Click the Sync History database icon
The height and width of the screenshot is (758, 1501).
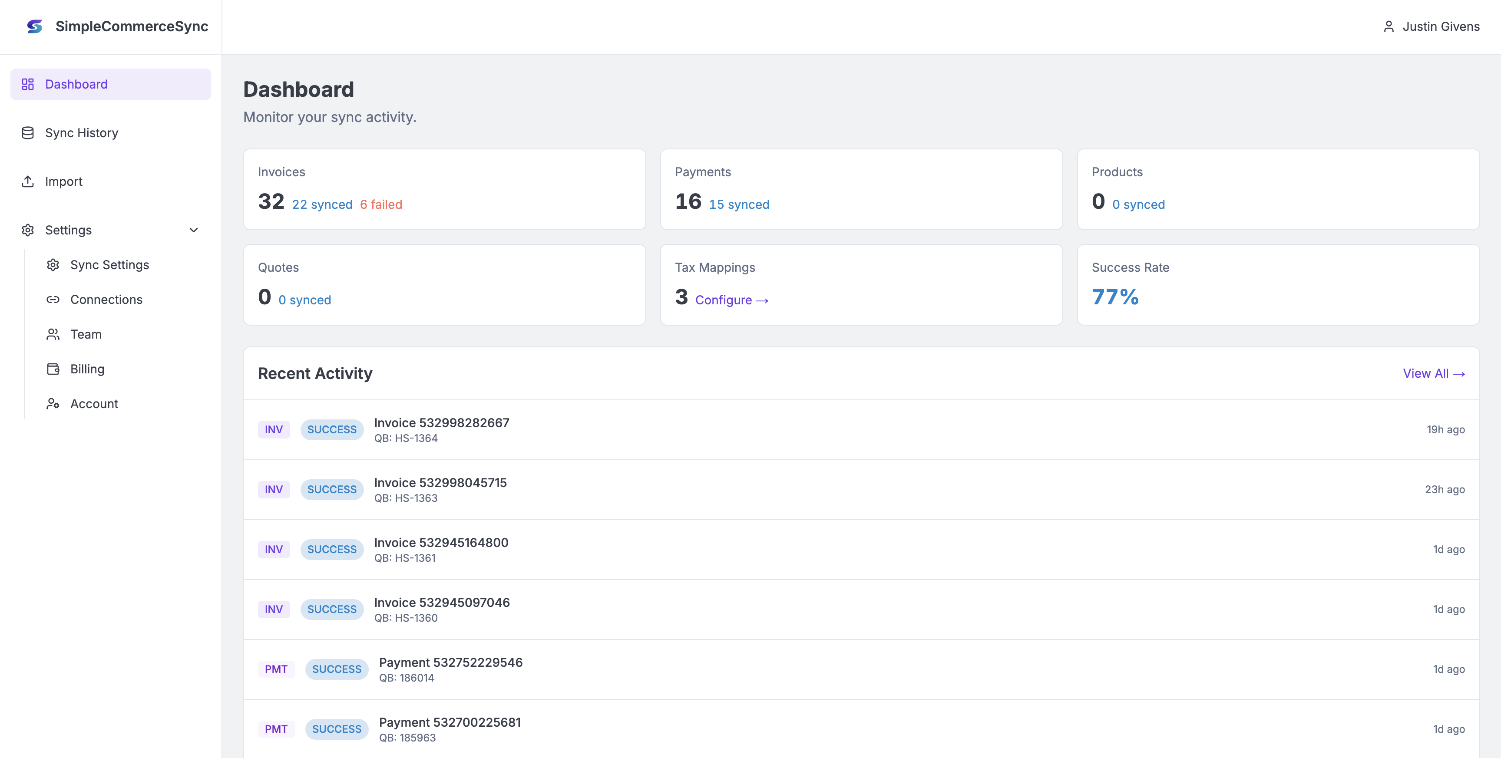coord(27,132)
